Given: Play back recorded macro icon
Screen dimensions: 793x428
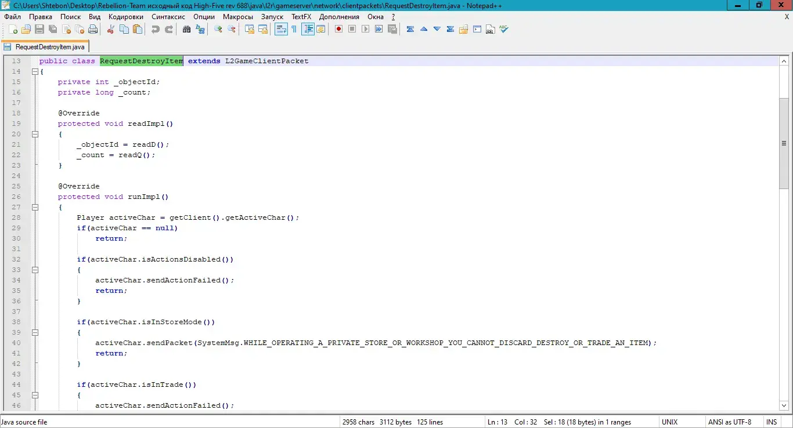Looking at the screenshot, I should point(365,29).
